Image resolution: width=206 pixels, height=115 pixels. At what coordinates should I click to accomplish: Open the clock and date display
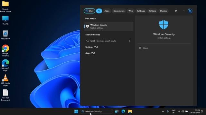[x=195, y=111]
